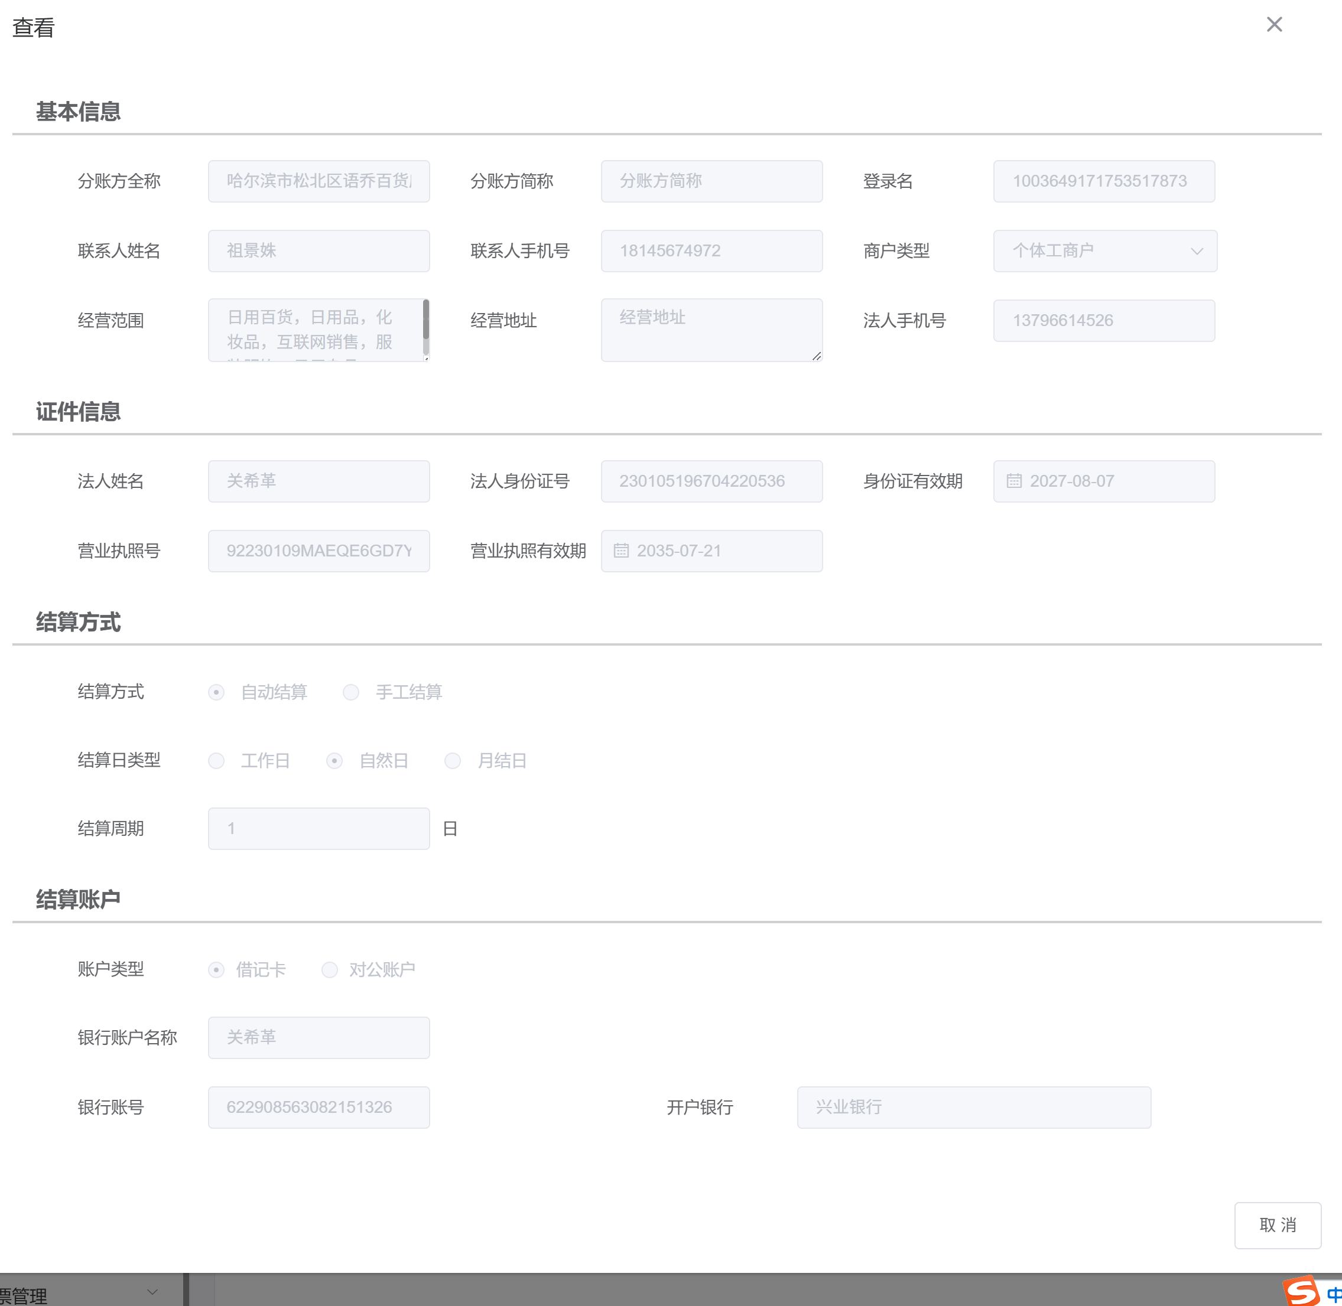Select 借记卡 account type
Screen dimensions: 1342x1306
pos(216,970)
